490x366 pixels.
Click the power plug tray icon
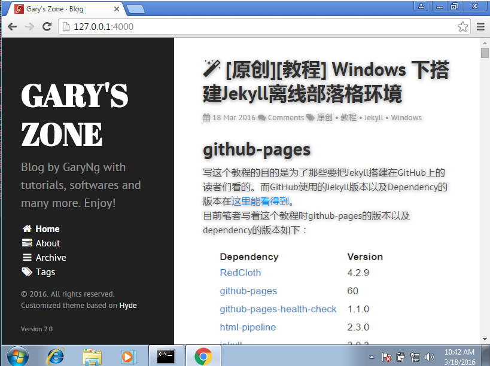400,356
